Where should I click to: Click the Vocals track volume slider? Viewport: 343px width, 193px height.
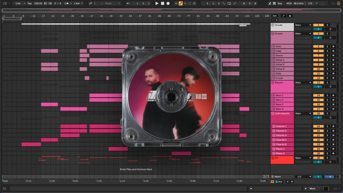[x=318, y=29]
